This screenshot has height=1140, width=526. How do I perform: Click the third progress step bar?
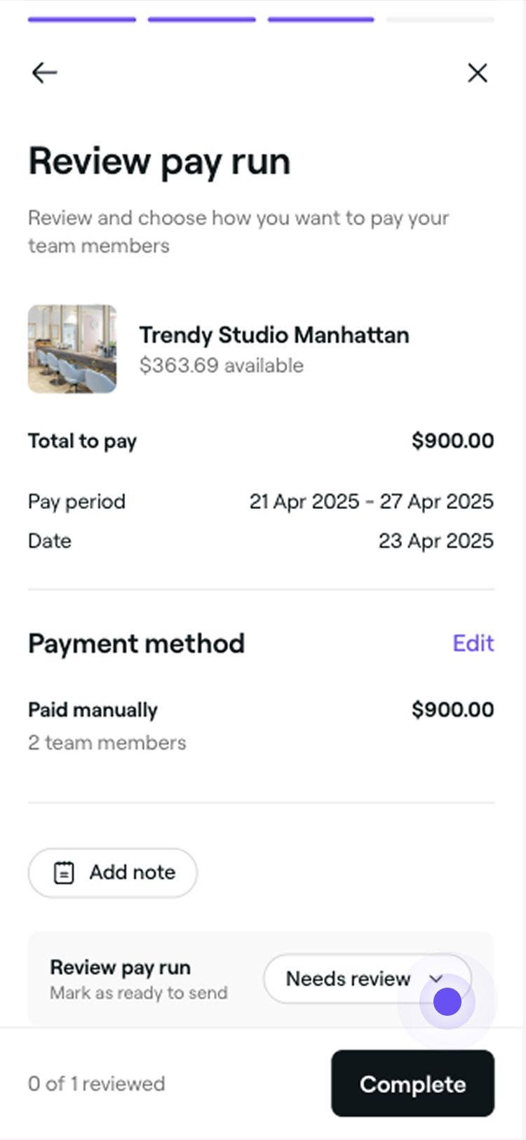coord(321,20)
